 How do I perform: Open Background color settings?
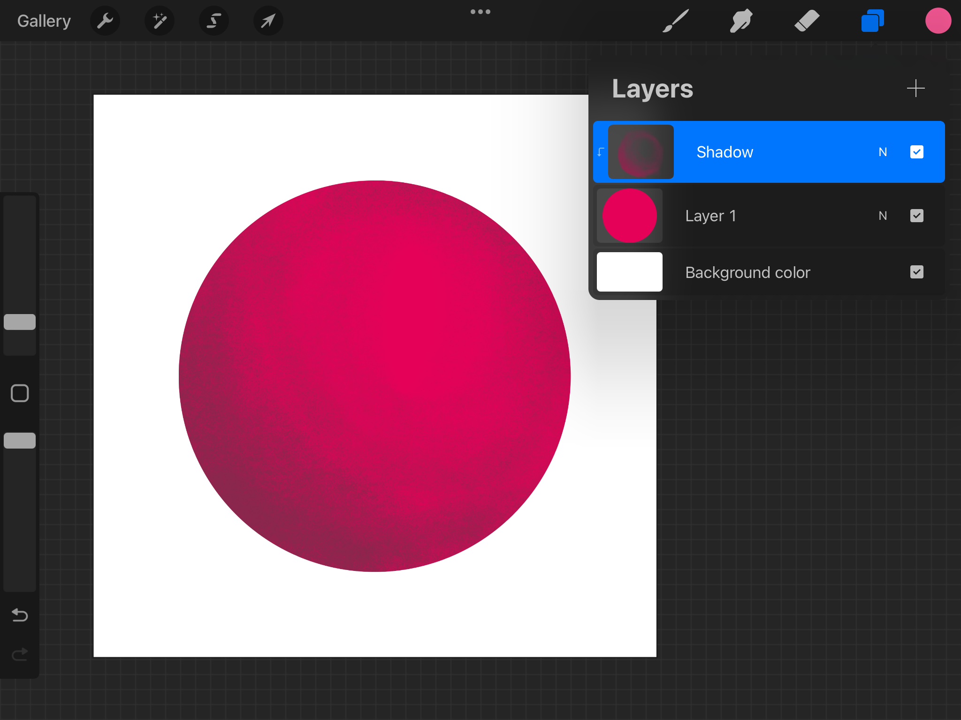point(629,272)
